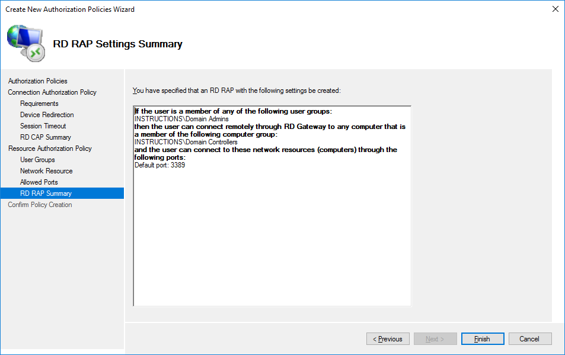The width and height of the screenshot is (565, 355).
Task: Navigate to Device Redirection step
Action: pyautogui.click(x=47, y=115)
